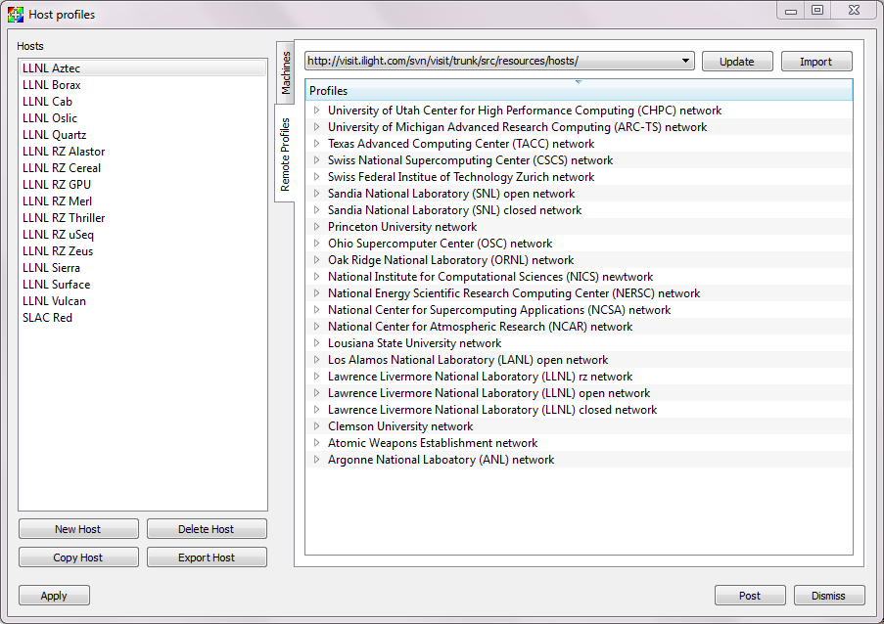Select LLNL RZ Thriller host

(x=143, y=218)
